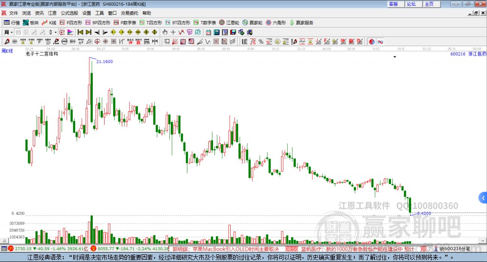The height and width of the screenshot is (262, 487).
Task: Click the 蓝帆医疗 news ticker headline
Action: [x=358, y=249]
